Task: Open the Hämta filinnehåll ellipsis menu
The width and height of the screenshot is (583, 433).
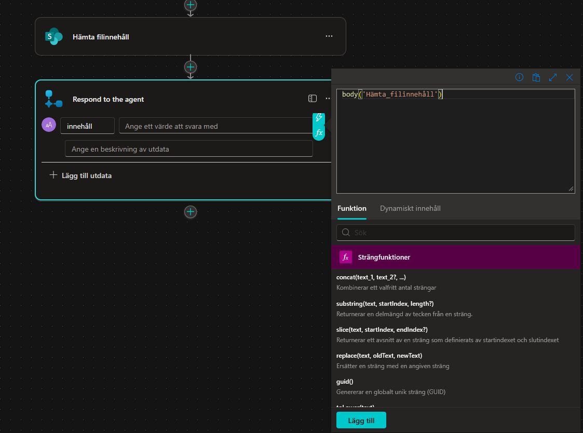Action: point(329,36)
